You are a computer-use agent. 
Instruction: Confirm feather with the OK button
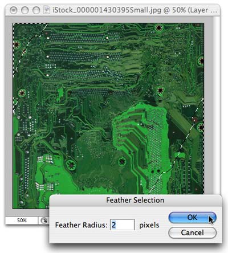[x=192, y=218]
